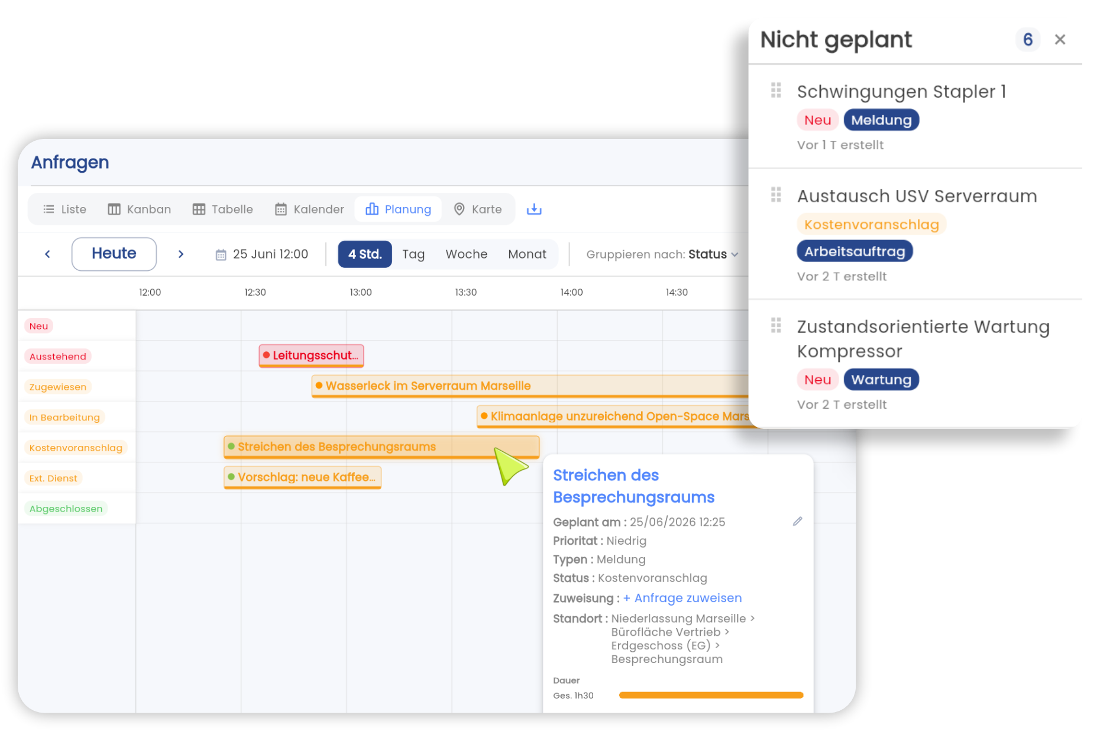
Task: Click the Neu status row label
Action: 38,326
